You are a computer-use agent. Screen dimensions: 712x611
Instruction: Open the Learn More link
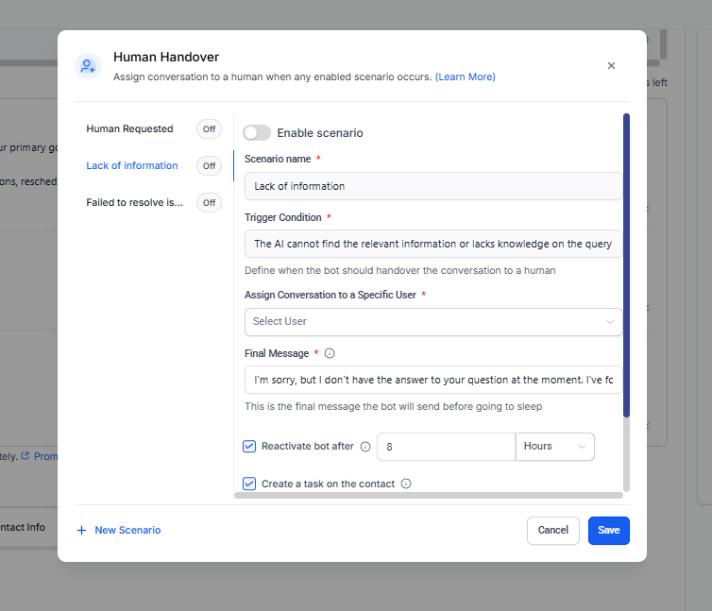tap(465, 76)
